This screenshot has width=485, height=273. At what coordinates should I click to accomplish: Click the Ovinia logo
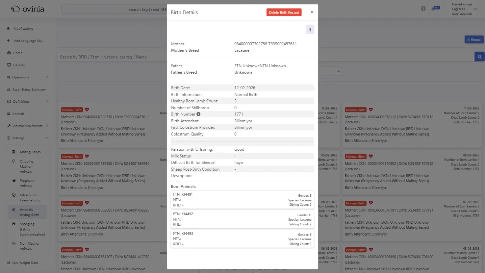point(28,9)
